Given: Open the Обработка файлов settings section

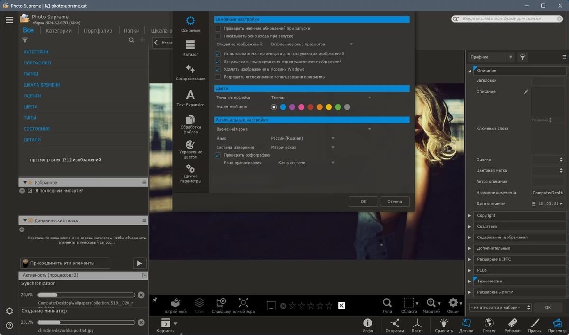Looking at the screenshot, I should pyautogui.click(x=191, y=124).
